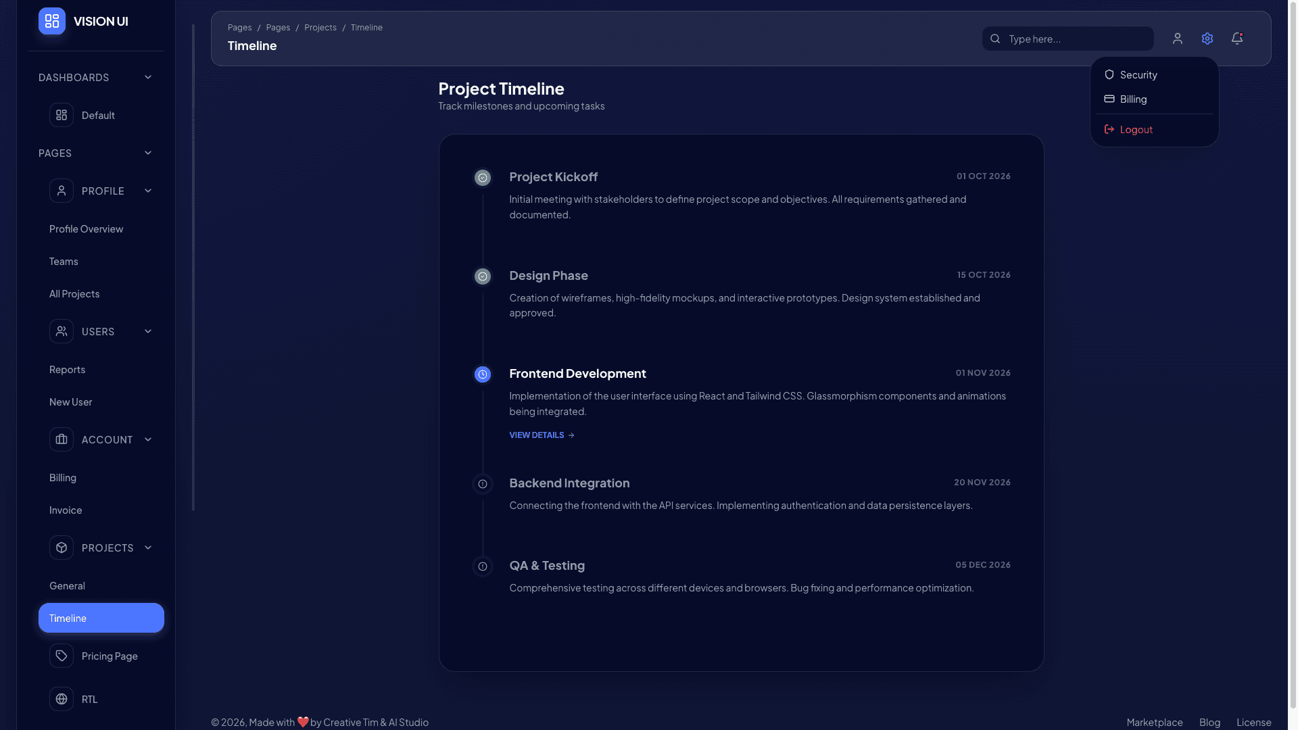The image size is (1298, 730).
Task: Click the Users icon in the sidebar
Action: [x=62, y=331]
